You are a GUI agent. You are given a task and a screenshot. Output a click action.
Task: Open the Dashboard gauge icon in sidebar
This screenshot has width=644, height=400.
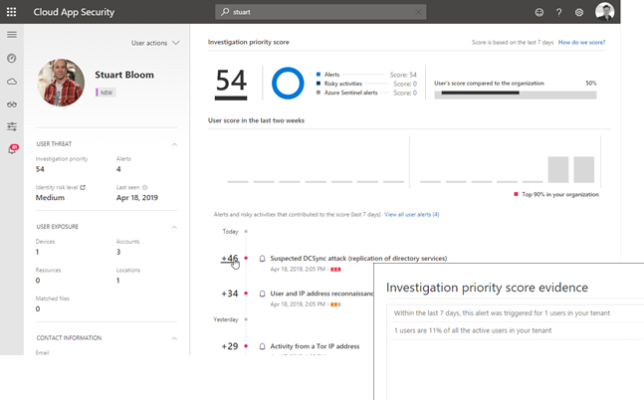[12, 58]
